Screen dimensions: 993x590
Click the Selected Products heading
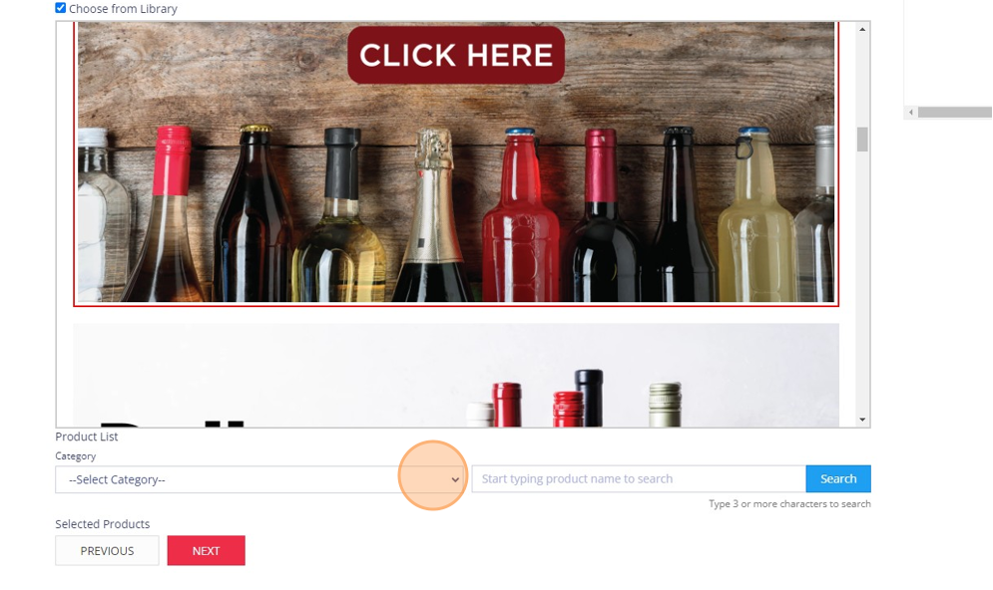pyautogui.click(x=103, y=524)
